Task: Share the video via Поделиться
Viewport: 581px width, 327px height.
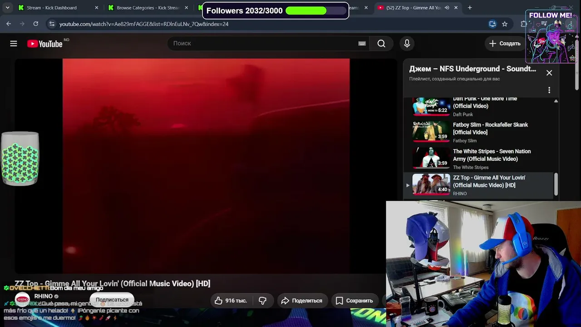Action: point(302,301)
